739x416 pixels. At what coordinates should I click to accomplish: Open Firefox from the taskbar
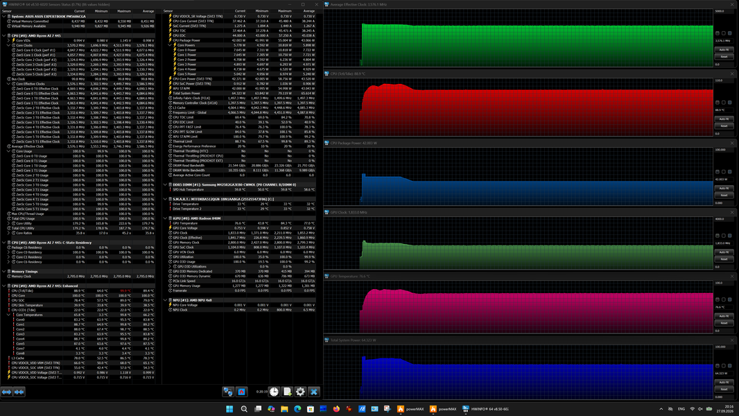point(336,409)
